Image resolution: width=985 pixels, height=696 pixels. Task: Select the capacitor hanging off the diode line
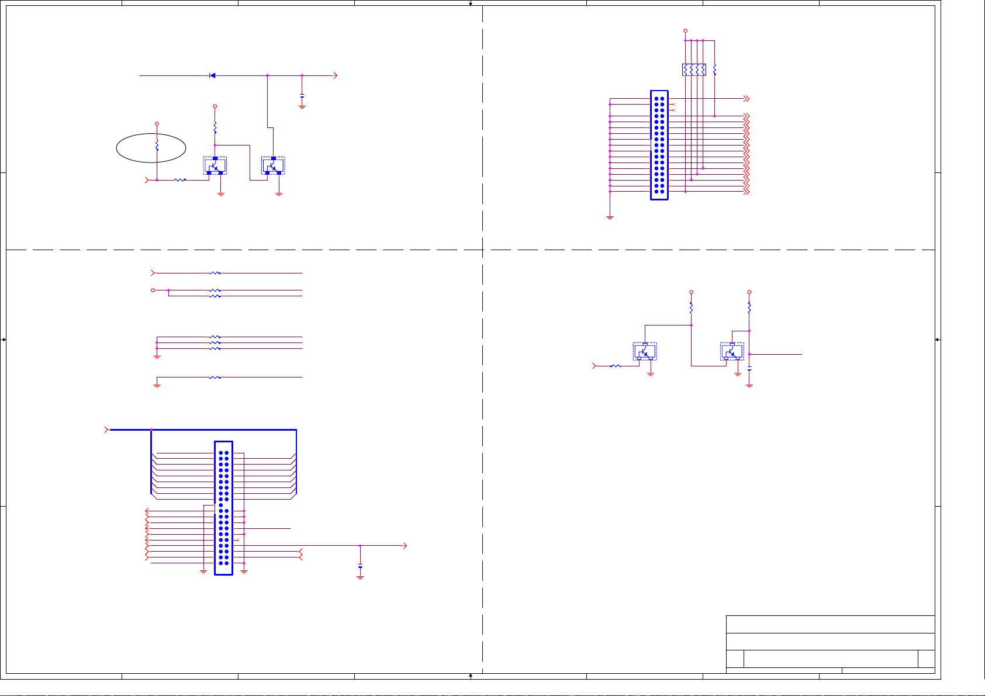click(302, 95)
